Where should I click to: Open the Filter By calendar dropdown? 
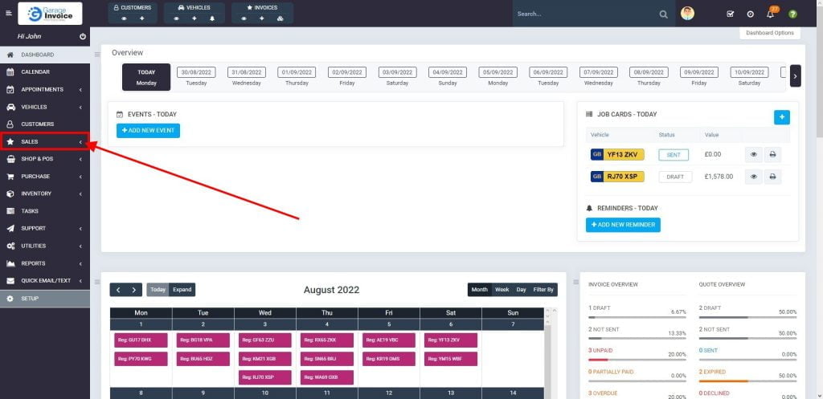pyautogui.click(x=544, y=290)
